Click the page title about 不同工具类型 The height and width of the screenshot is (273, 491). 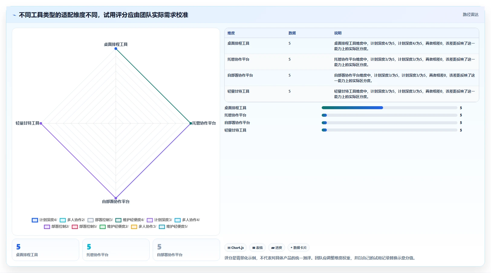click(x=103, y=15)
